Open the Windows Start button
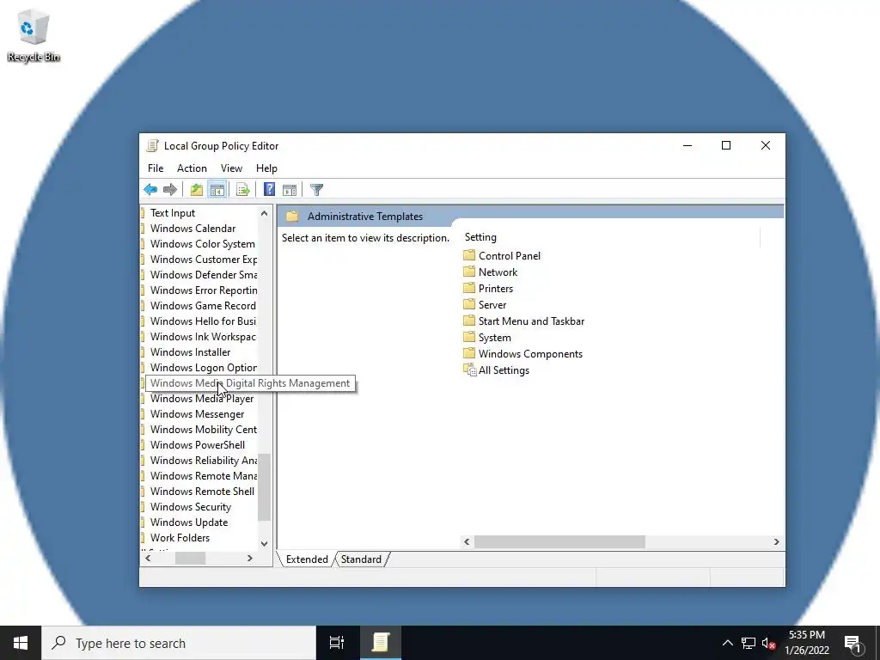The width and height of the screenshot is (880, 660). coord(21,643)
